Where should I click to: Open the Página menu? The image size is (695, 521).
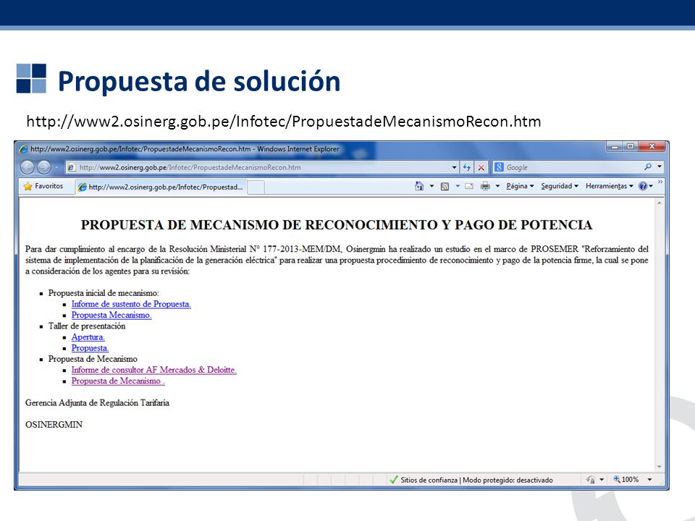520,186
